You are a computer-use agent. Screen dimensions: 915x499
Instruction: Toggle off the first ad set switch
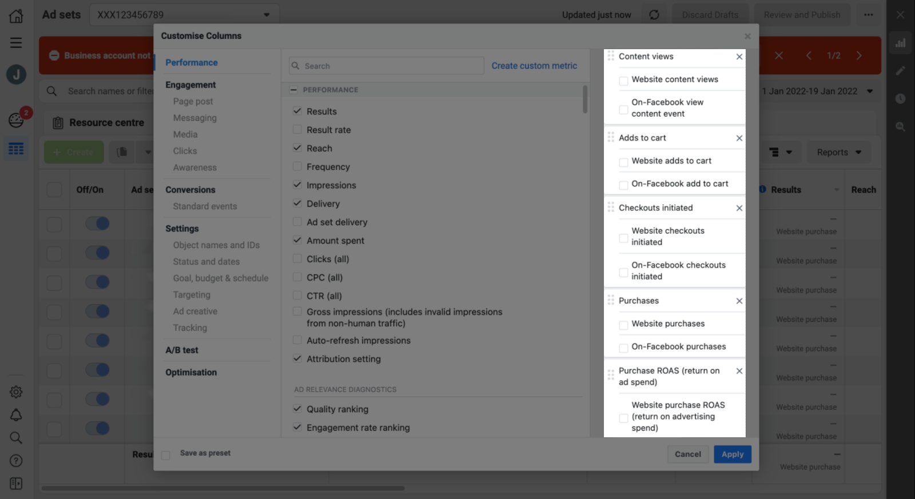(x=97, y=223)
